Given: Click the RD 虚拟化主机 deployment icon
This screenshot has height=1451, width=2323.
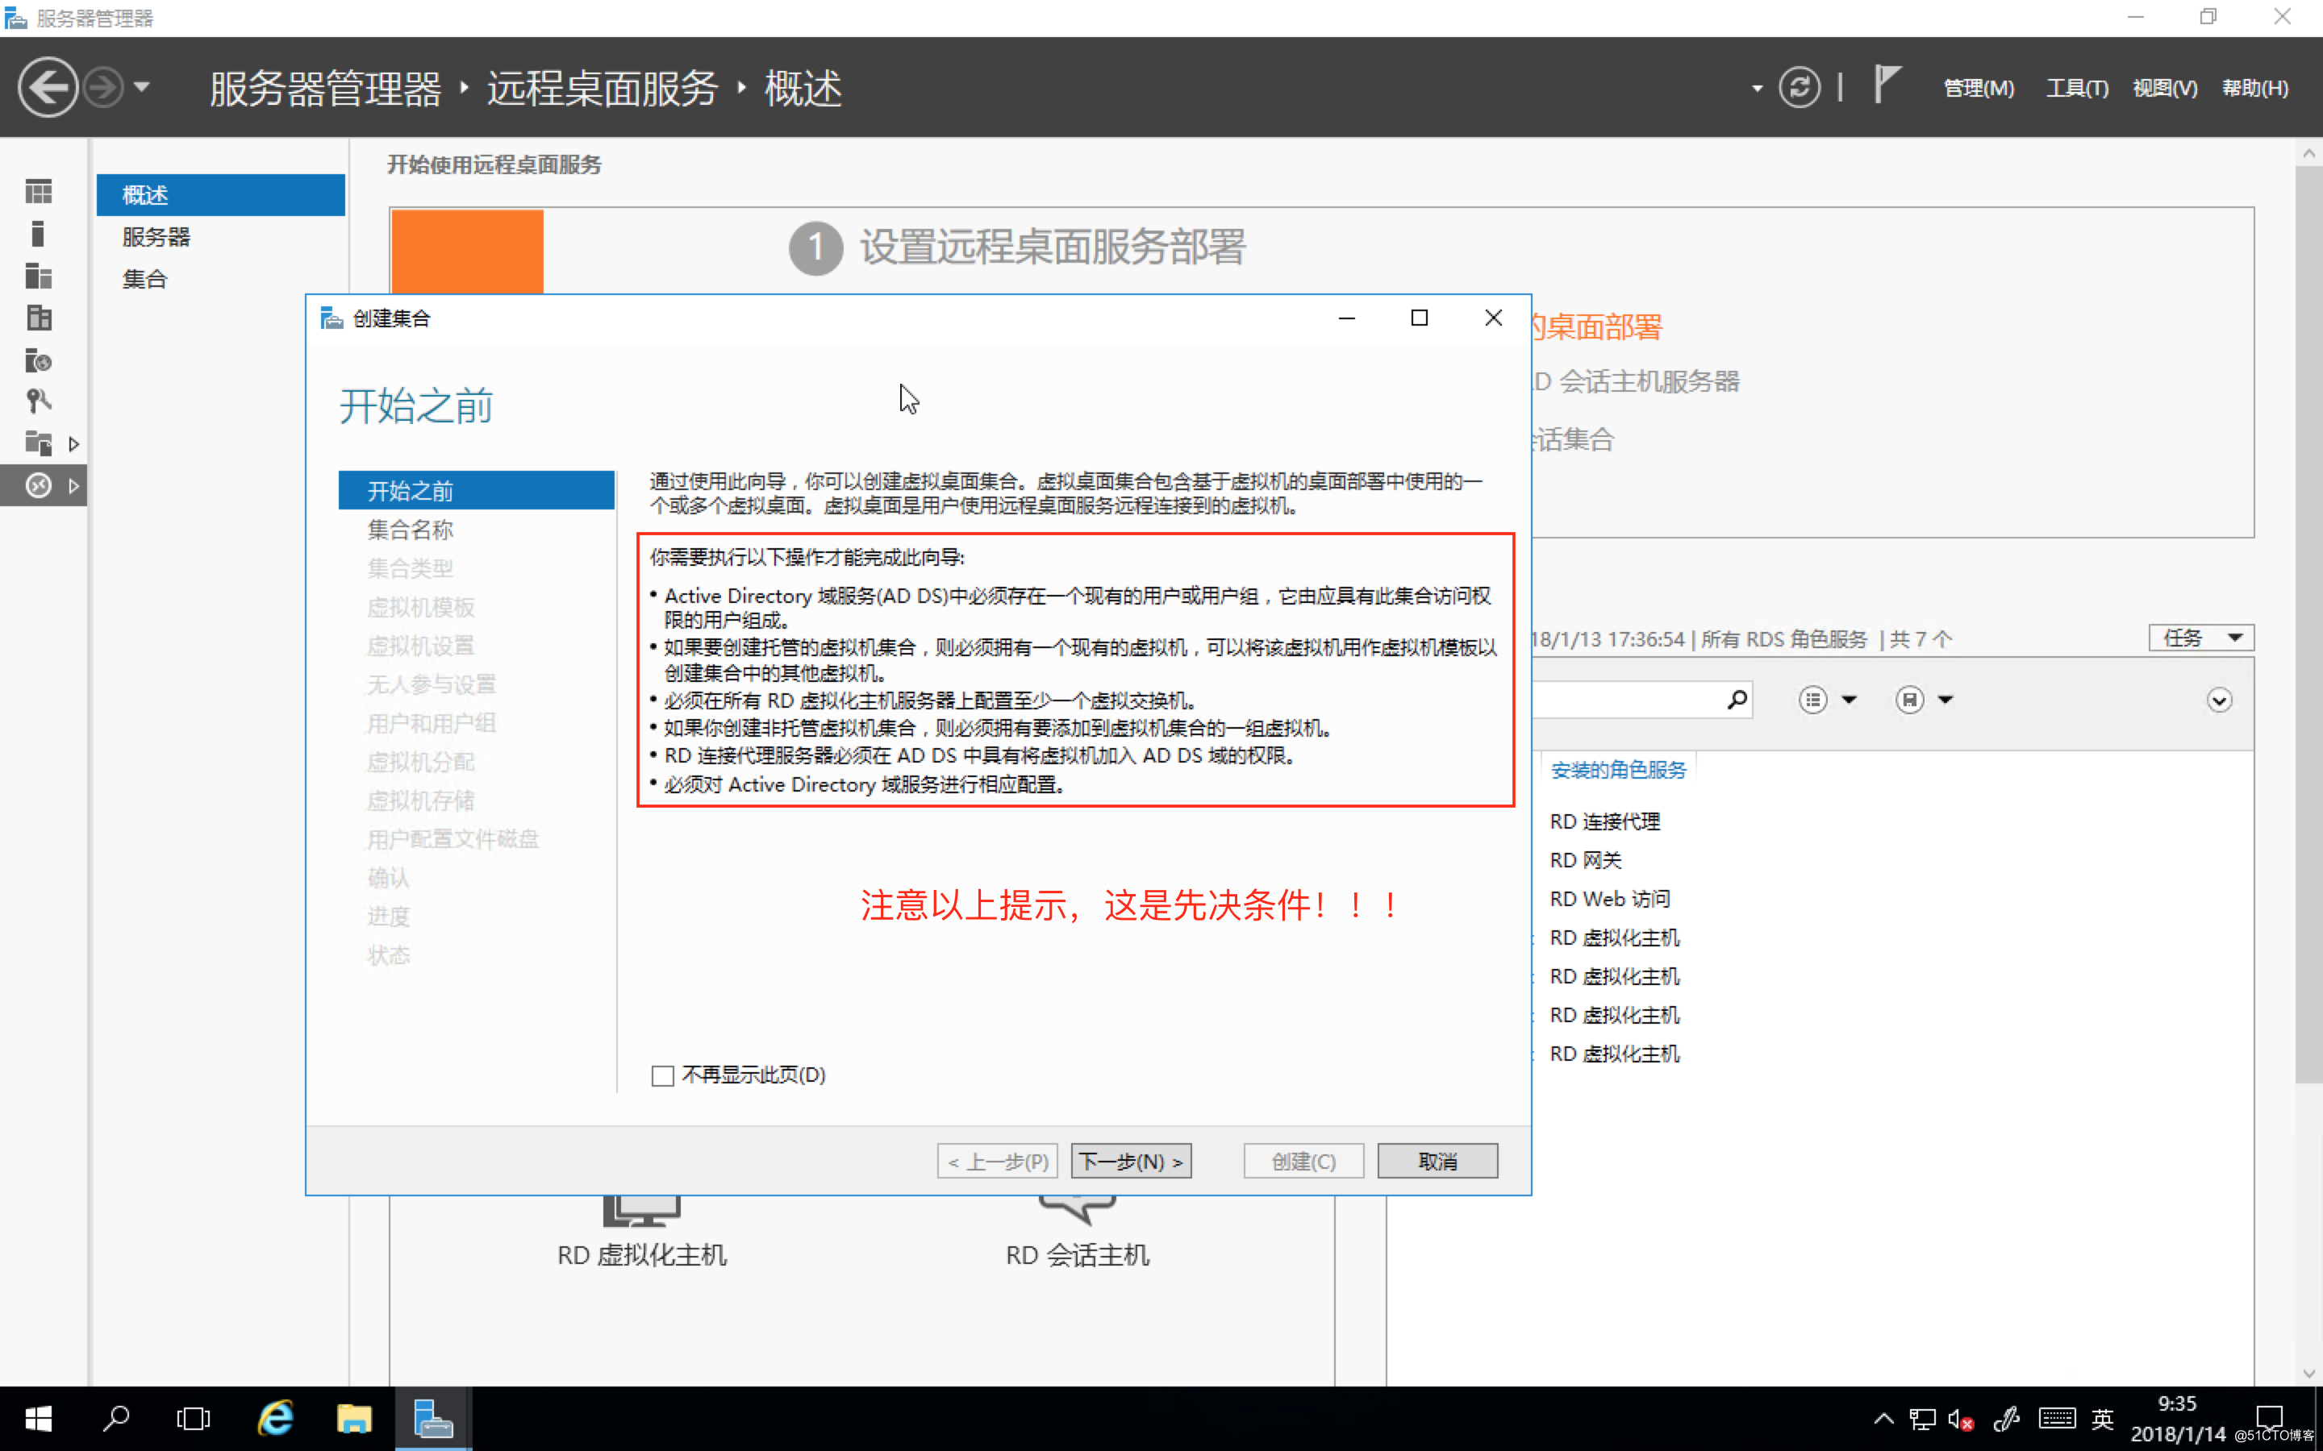Looking at the screenshot, I should click(x=641, y=1211).
